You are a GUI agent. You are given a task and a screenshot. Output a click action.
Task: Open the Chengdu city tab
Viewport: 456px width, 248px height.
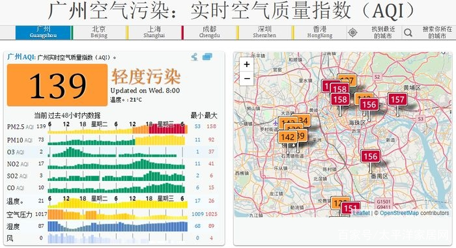[x=209, y=33]
